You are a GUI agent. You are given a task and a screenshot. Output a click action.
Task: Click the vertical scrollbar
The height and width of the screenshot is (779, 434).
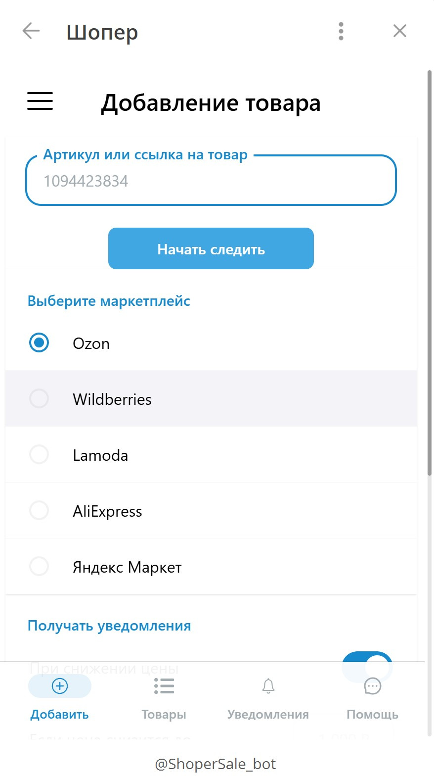click(430, 272)
